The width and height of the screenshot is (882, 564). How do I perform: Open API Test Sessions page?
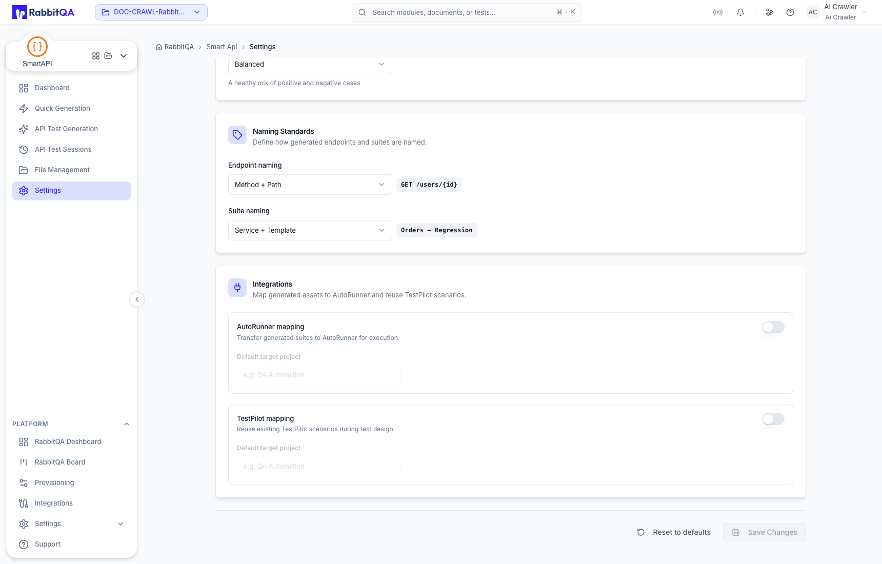coord(72,150)
